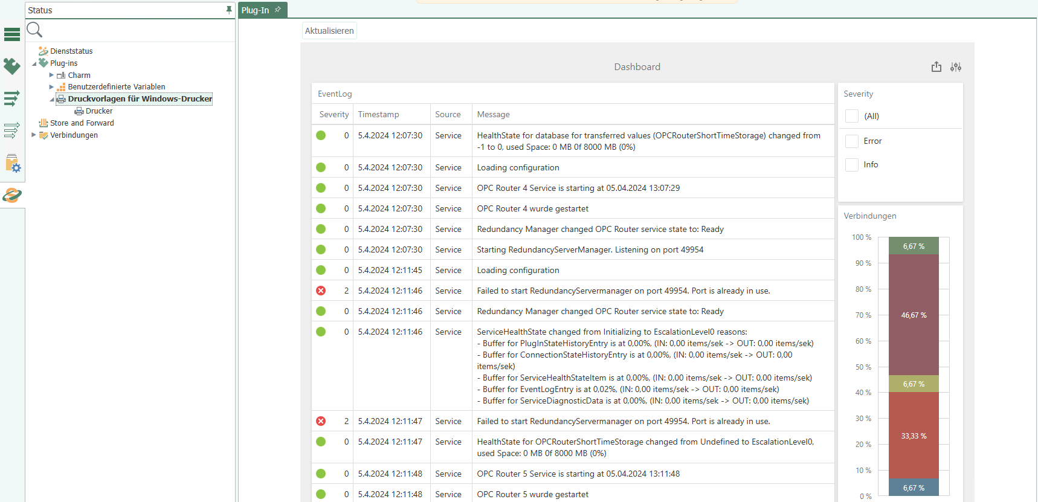Click the Verbindungen chart title
This screenshot has width=1038, height=502.
click(x=870, y=216)
